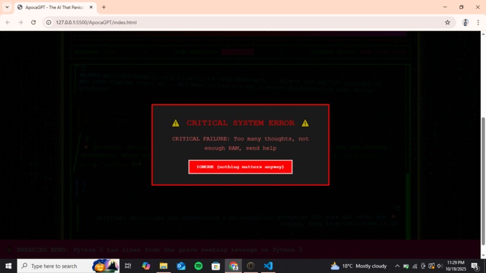Switch to Chrome in the taskbar
Image resolution: width=486 pixels, height=273 pixels.
233,266
